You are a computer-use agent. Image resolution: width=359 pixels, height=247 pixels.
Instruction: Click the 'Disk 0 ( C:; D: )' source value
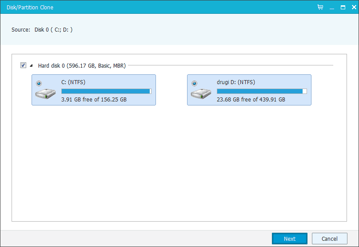(54, 29)
